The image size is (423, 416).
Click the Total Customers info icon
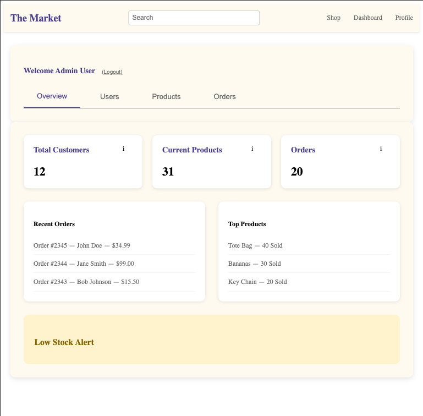(124, 149)
